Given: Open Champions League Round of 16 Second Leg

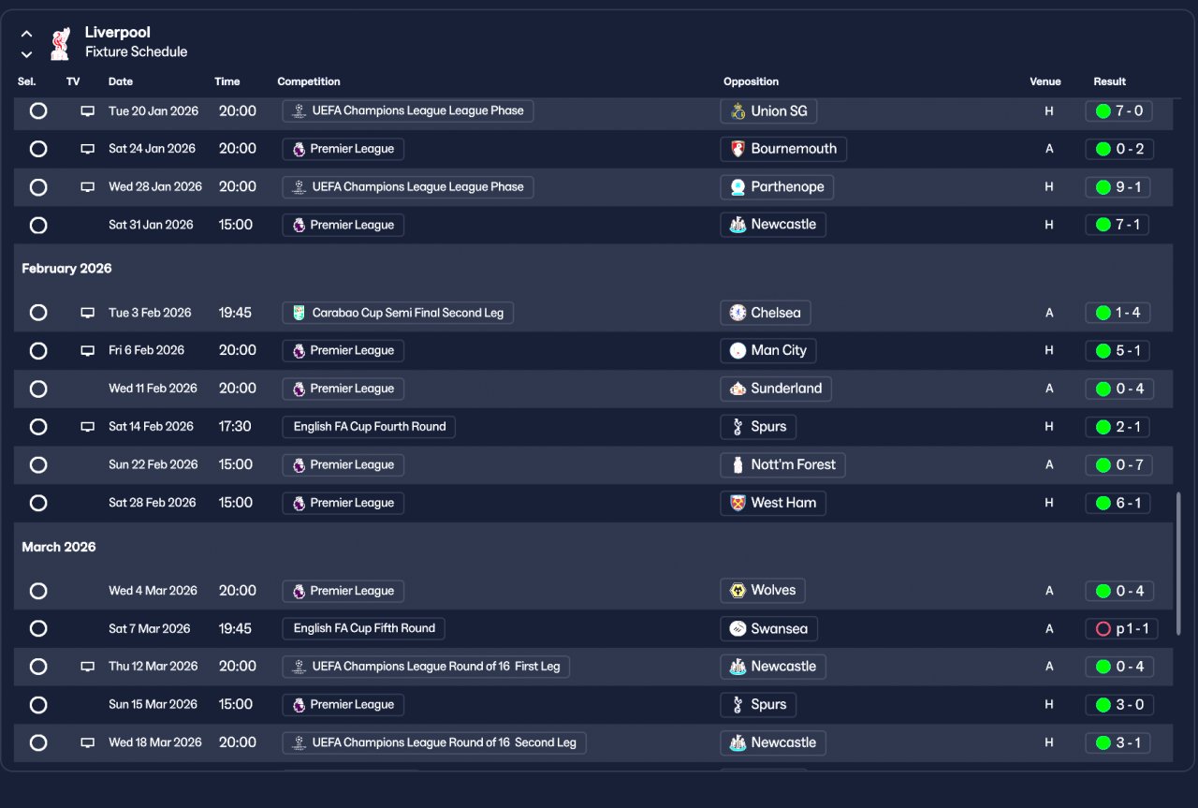Looking at the screenshot, I should [x=434, y=742].
